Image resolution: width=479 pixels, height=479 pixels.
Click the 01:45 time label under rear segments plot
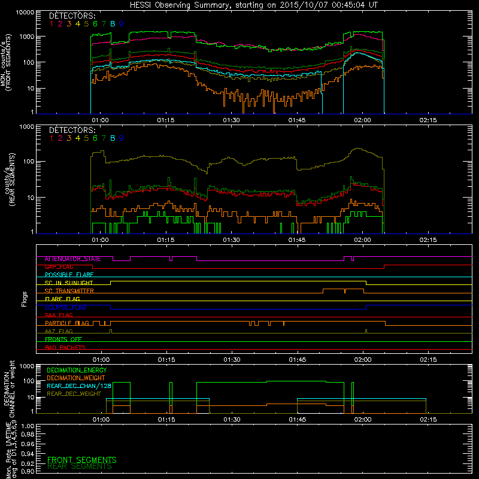pos(297,240)
